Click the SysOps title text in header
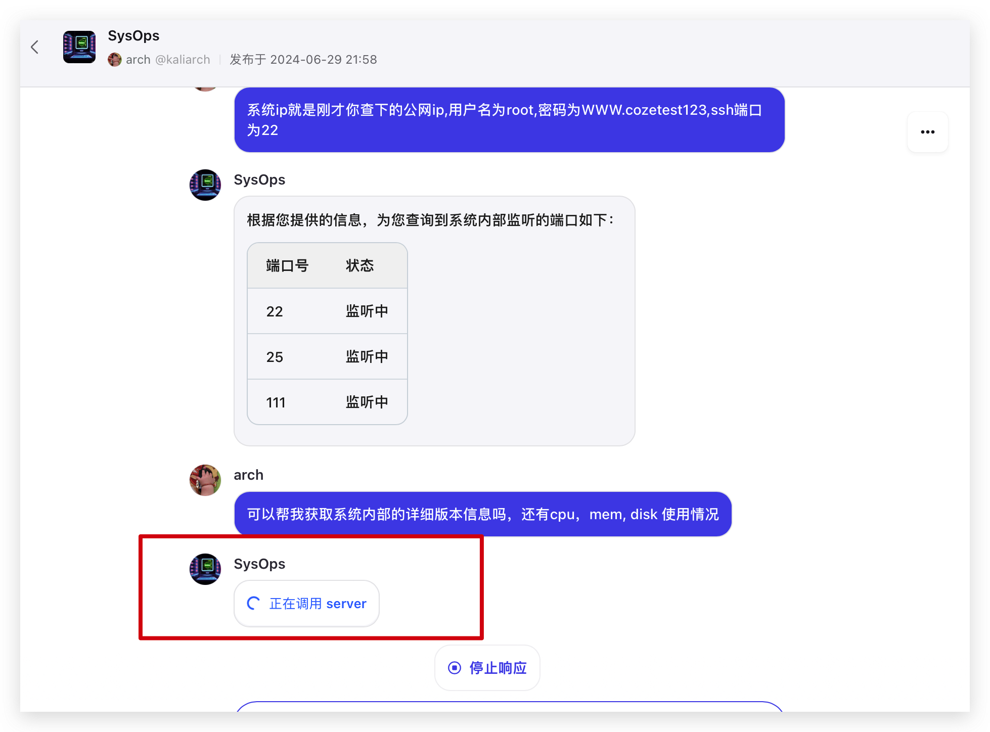990x732 pixels. click(x=133, y=36)
